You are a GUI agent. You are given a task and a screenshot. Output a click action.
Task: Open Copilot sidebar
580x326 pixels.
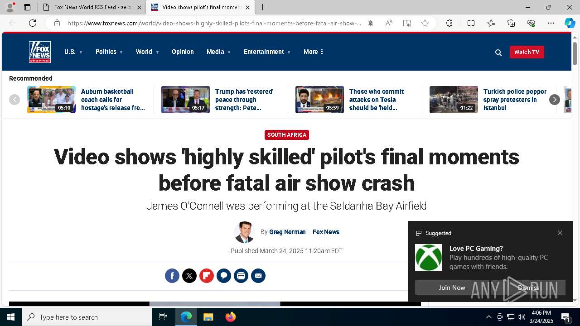click(x=570, y=23)
